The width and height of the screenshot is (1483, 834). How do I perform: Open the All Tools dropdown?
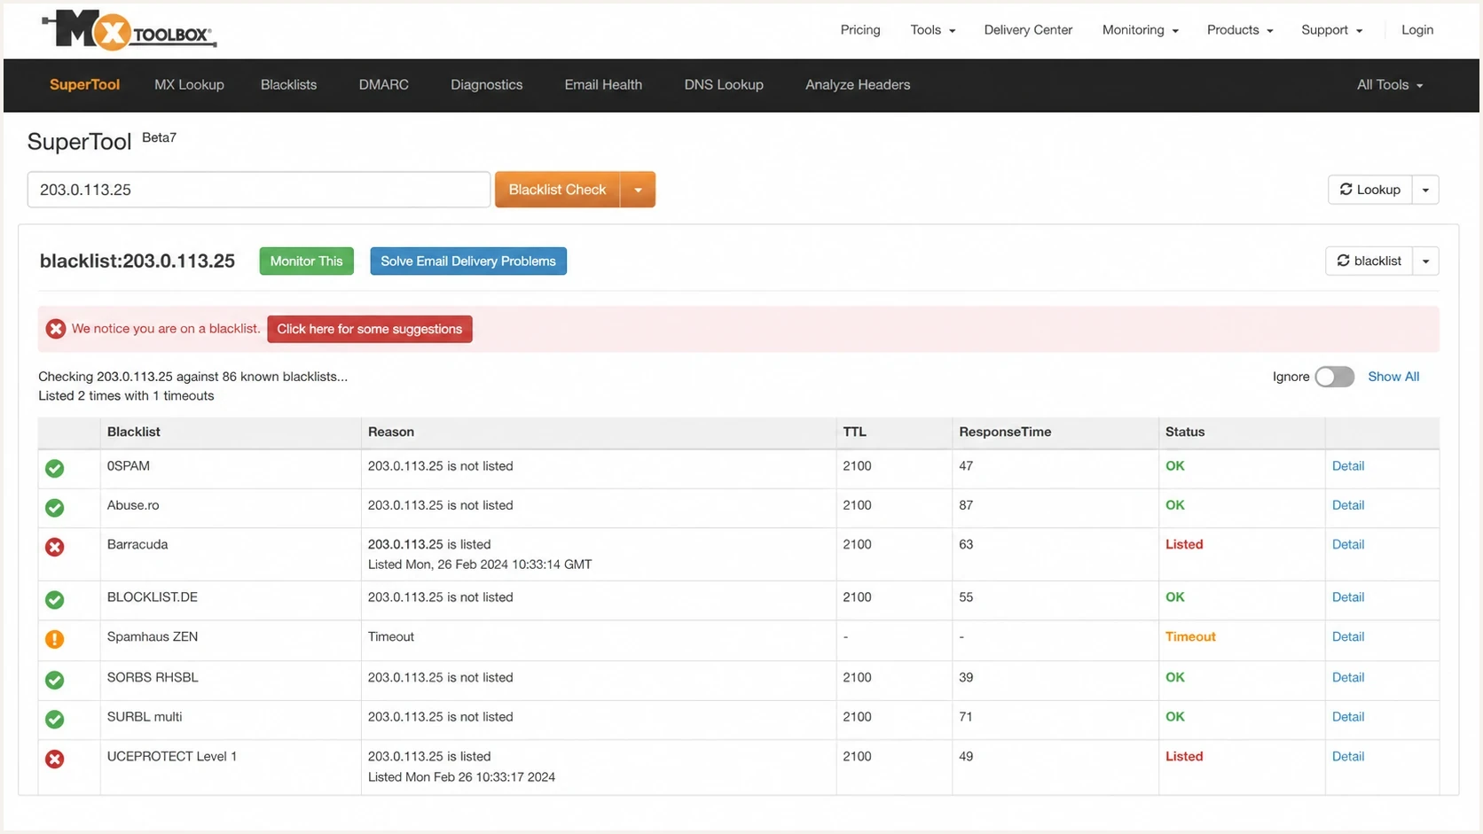tap(1389, 85)
